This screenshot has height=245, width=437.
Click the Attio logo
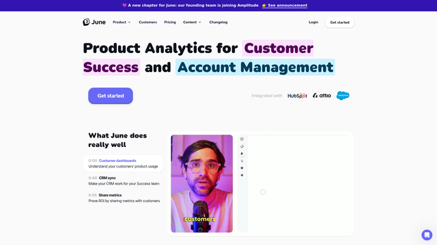322,95
